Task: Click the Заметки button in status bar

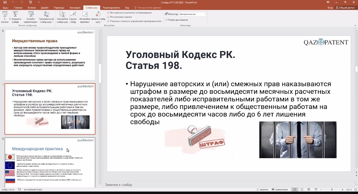Action: coord(262,189)
